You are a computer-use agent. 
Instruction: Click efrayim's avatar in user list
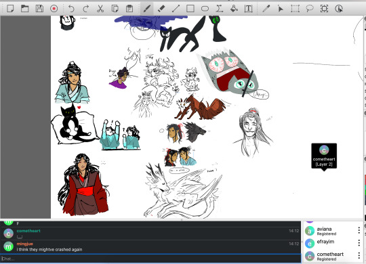point(310,244)
